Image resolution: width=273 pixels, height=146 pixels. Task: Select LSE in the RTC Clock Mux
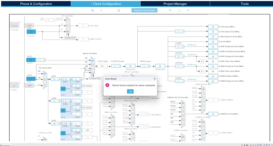pyautogui.click(x=68, y=26)
